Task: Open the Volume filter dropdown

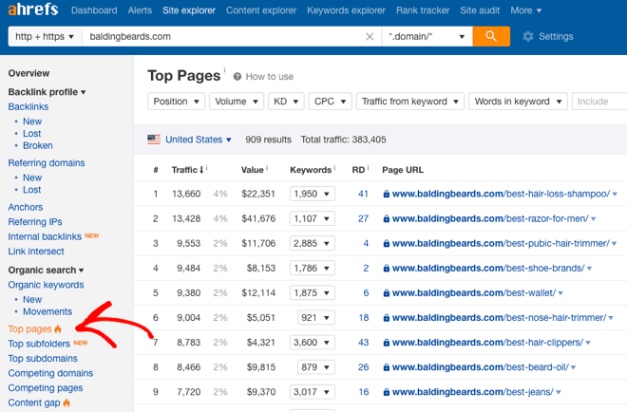Action: tap(237, 102)
